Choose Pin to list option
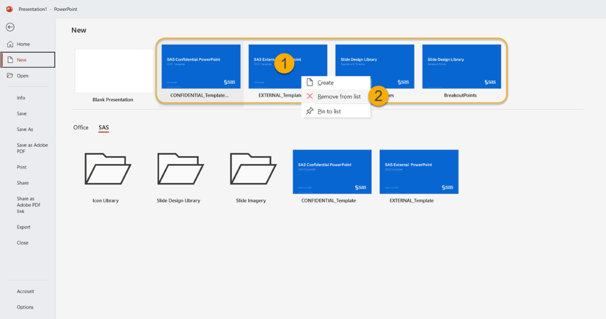Screen dimensions: 606x319 click(x=336, y=111)
